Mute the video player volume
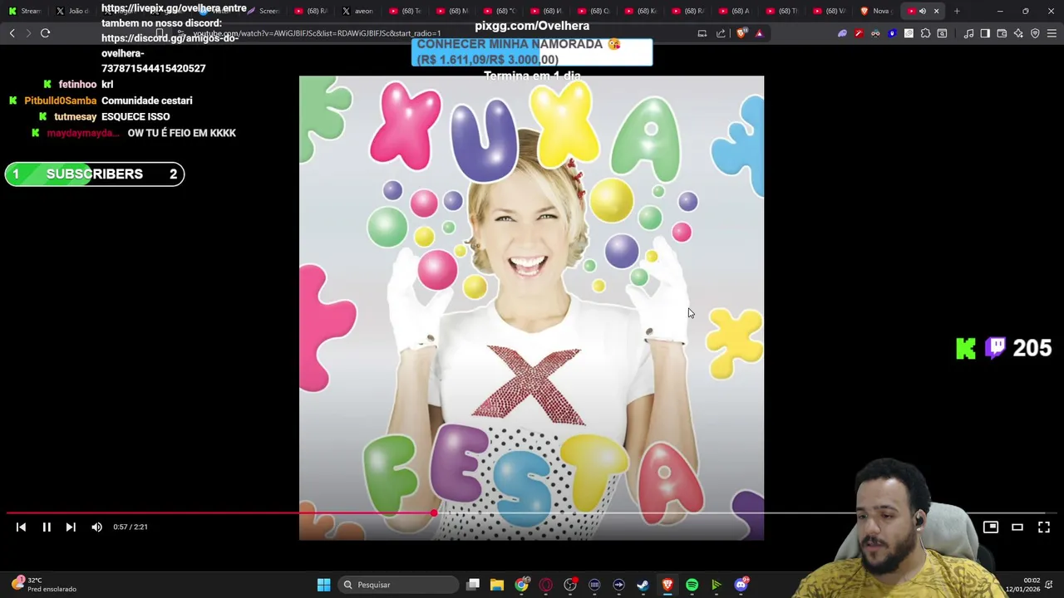1064x598 pixels. coord(96,527)
